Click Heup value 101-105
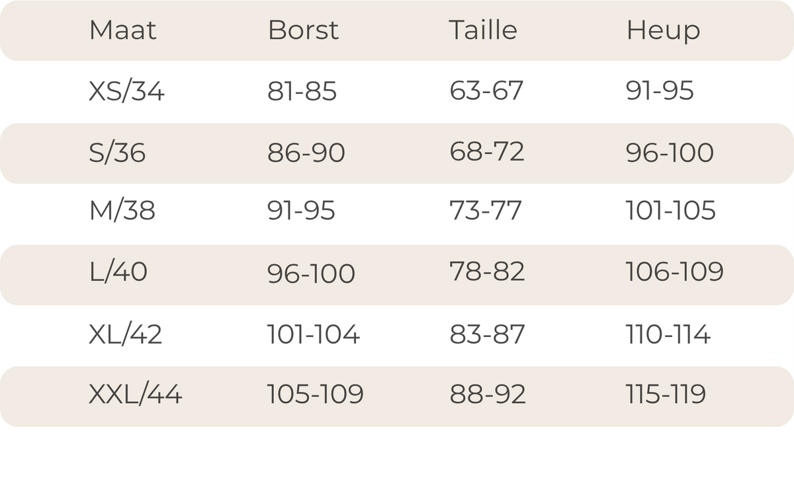 (x=671, y=211)
